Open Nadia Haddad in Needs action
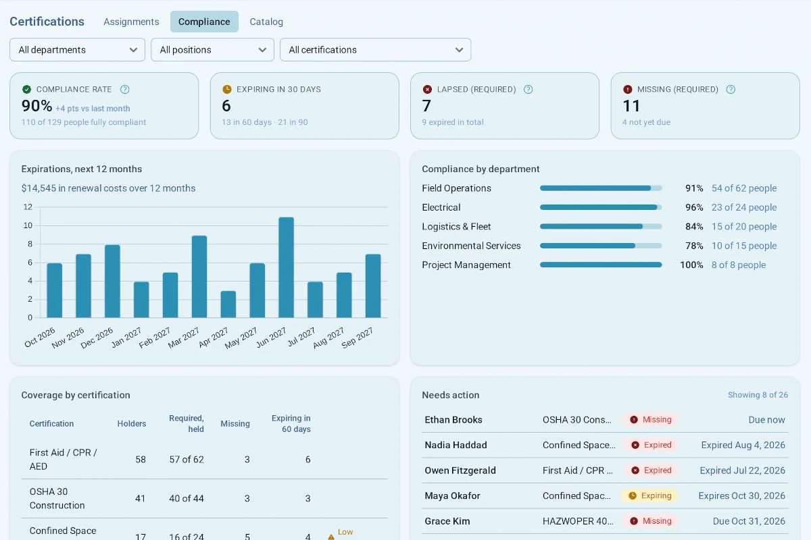 click(605, 445)
